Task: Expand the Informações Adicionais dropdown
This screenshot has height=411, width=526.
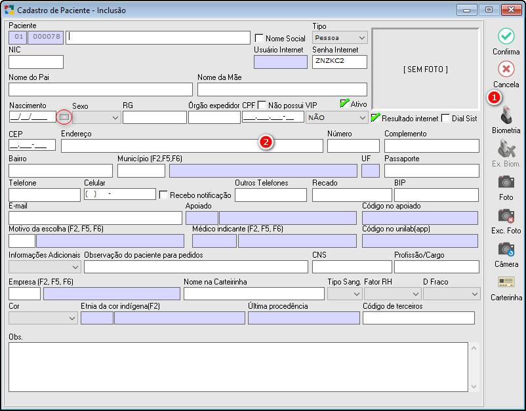Action: [45, 267]
